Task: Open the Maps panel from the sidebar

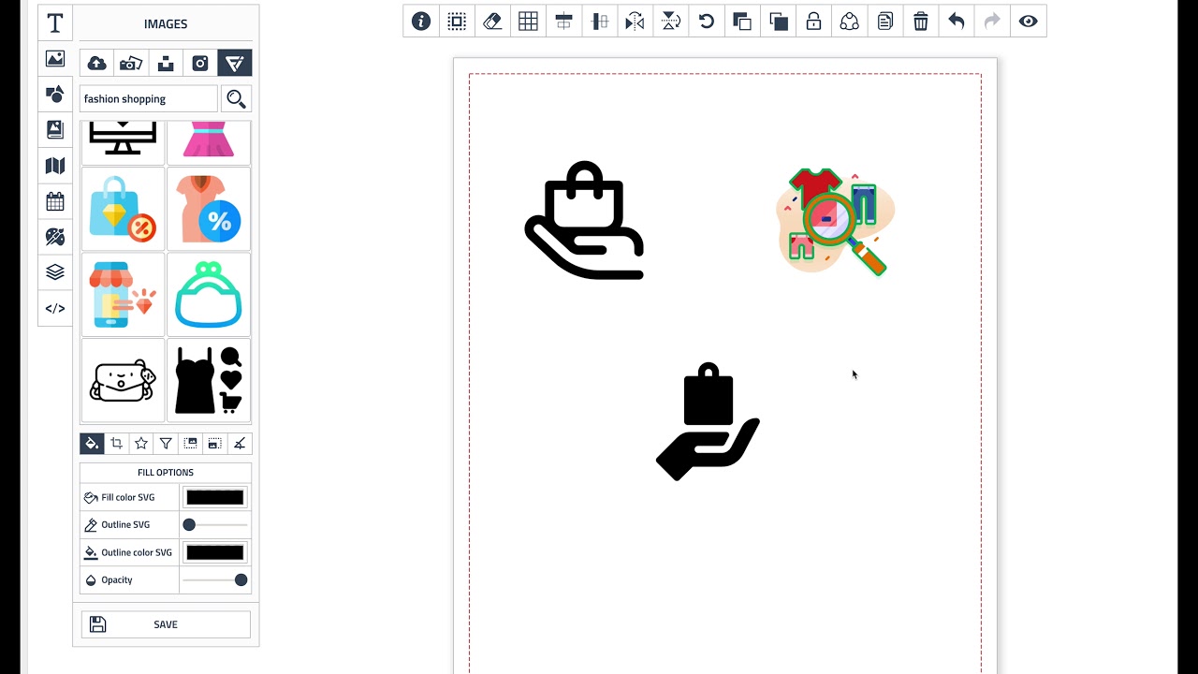Action: pos(55,166)
